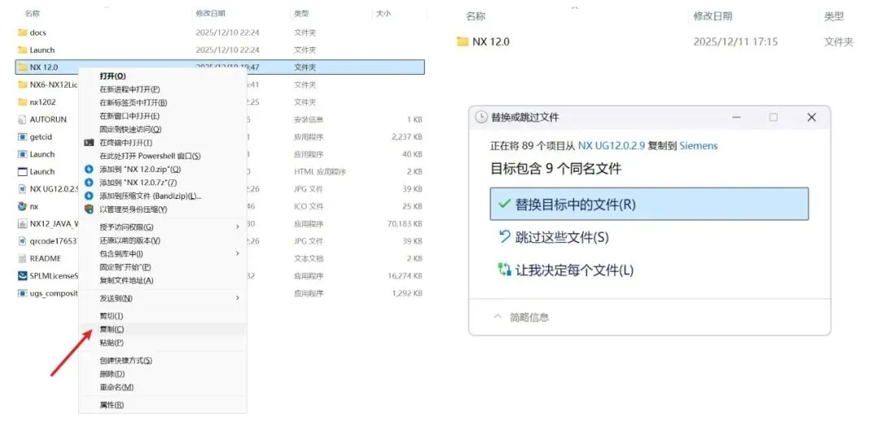877x427 pixels.
Task: Click the terminal icon beside 在终端中打开
Action: point(89,143)
